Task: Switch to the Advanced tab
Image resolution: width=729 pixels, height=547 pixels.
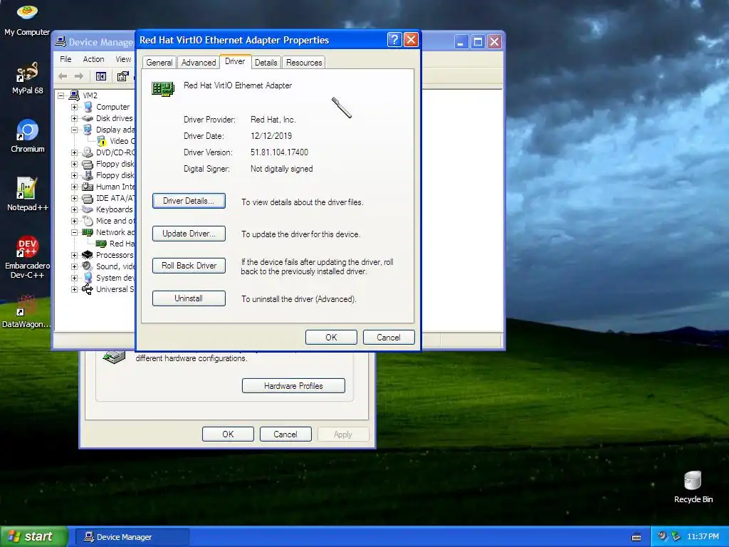Action: click(x=199, y=63)
